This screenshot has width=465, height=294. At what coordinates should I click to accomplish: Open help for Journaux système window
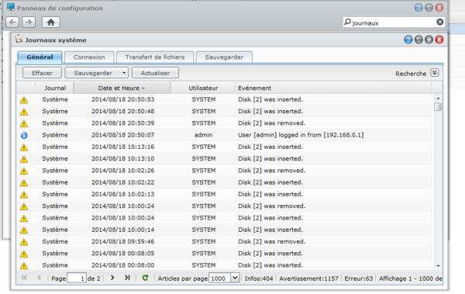tap(408, 40)
